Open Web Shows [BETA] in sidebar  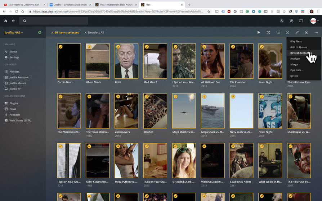(21, 120)
